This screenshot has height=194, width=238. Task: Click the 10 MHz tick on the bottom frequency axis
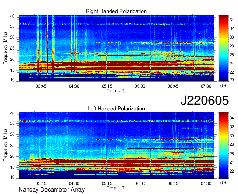click(x=13, y=177)
